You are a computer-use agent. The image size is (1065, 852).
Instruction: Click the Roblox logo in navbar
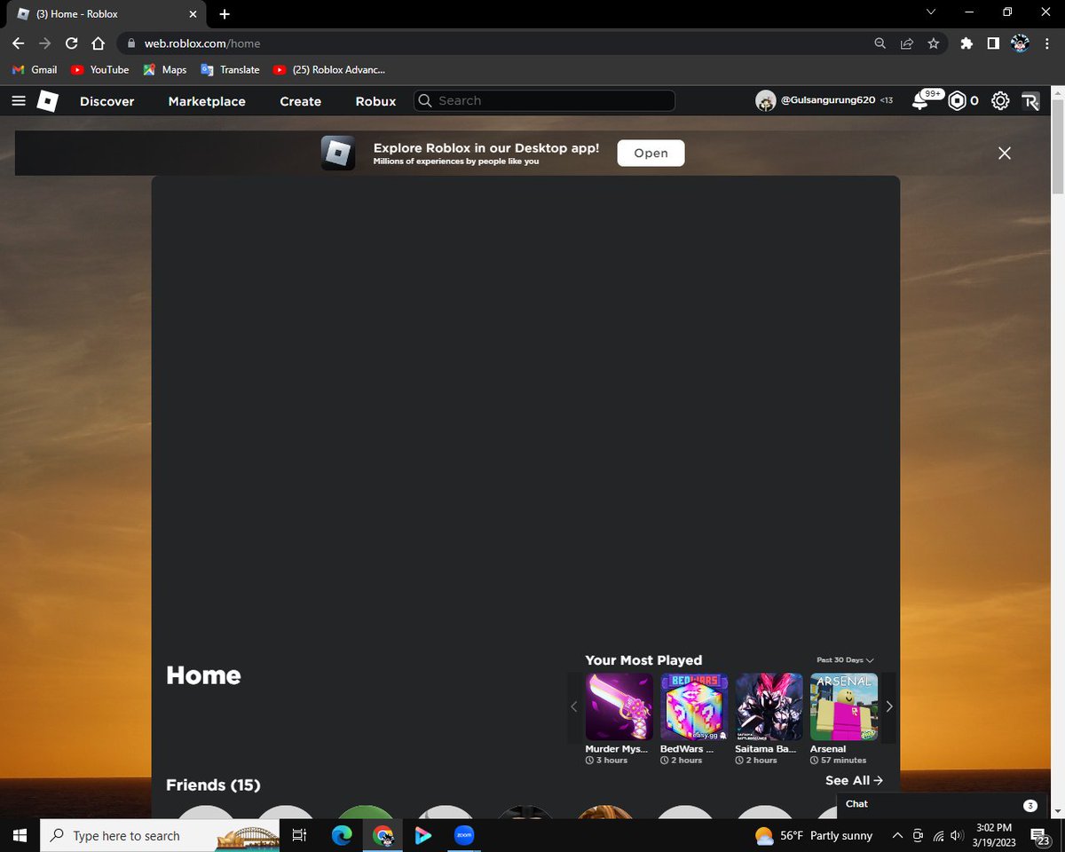(48, 101)
